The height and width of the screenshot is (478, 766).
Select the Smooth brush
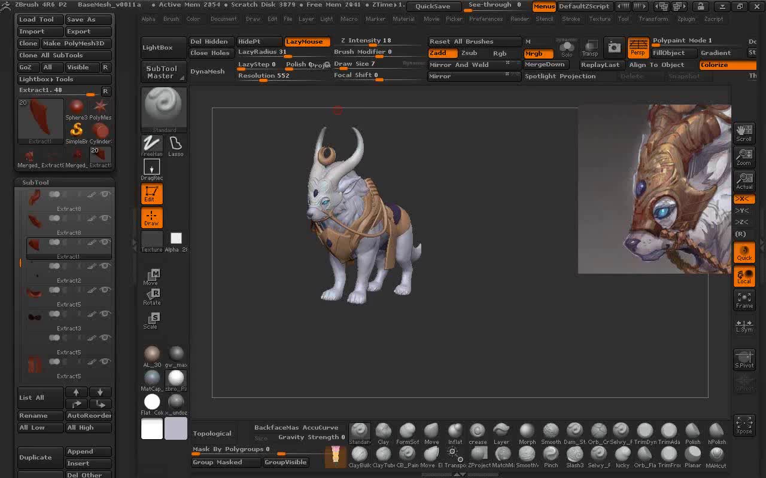(551, 433)
